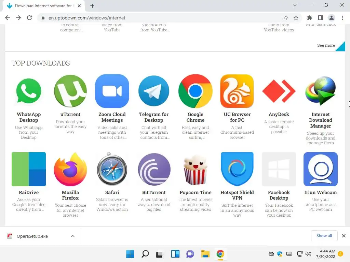Open the Chrome three-dot menu
The image size is (350, 262).
tap(342, 18)
